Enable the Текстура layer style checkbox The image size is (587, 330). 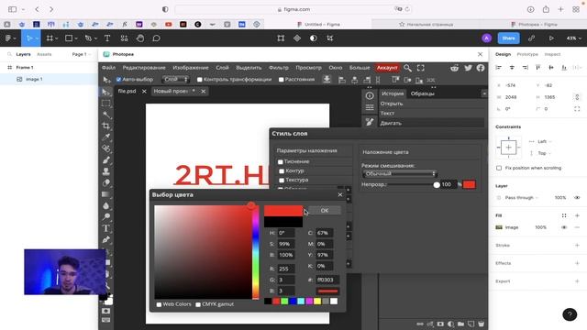coord(282,180)
